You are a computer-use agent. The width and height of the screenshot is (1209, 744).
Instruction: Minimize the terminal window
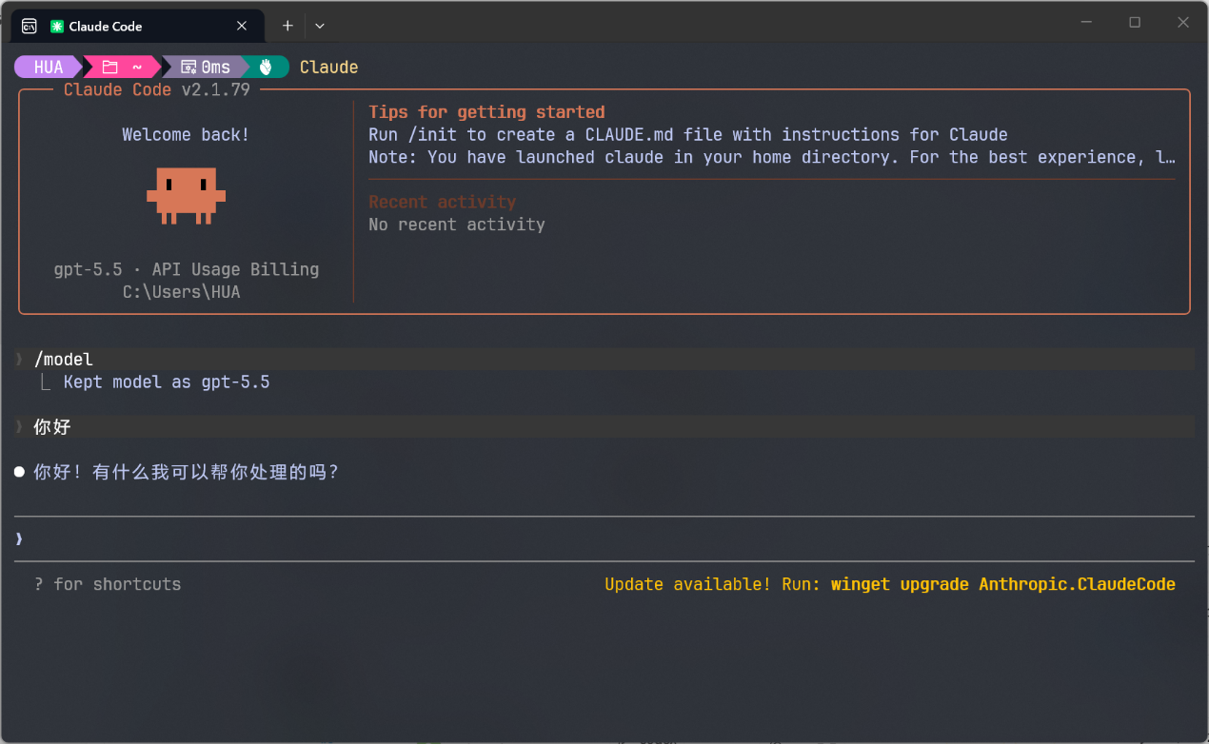pos(1086,22)
